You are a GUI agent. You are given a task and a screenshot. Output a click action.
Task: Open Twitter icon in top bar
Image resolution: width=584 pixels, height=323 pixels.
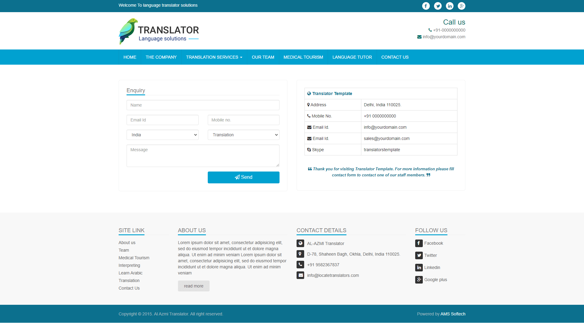pyautogui.click(x=438, y=6)
